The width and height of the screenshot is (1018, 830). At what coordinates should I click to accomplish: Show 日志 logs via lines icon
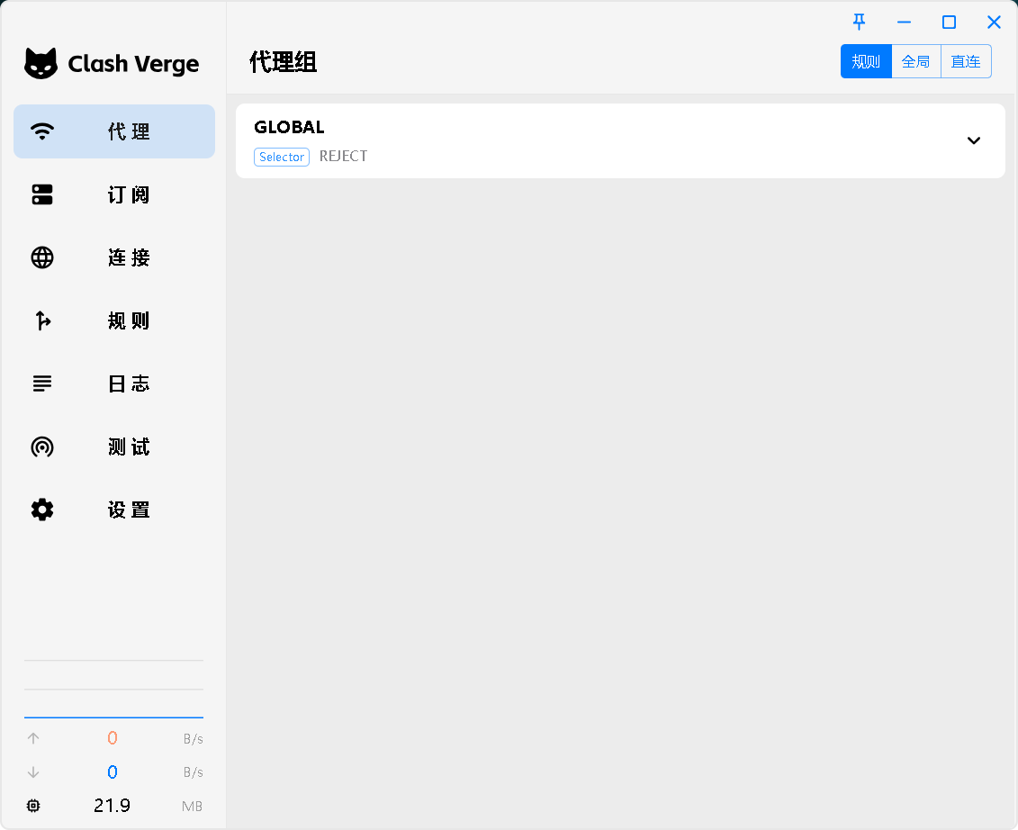(41, 383)
